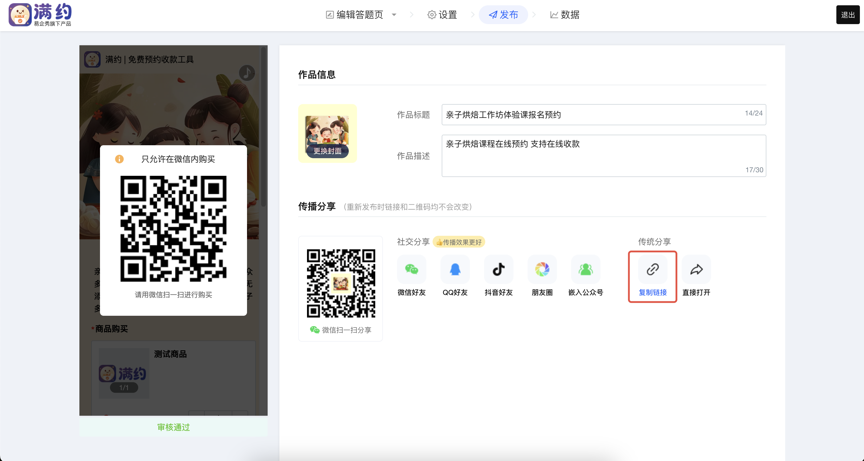Click the phone preview scrollbar
The height and width of the screenshot is (461, 864).
(263, 127)
